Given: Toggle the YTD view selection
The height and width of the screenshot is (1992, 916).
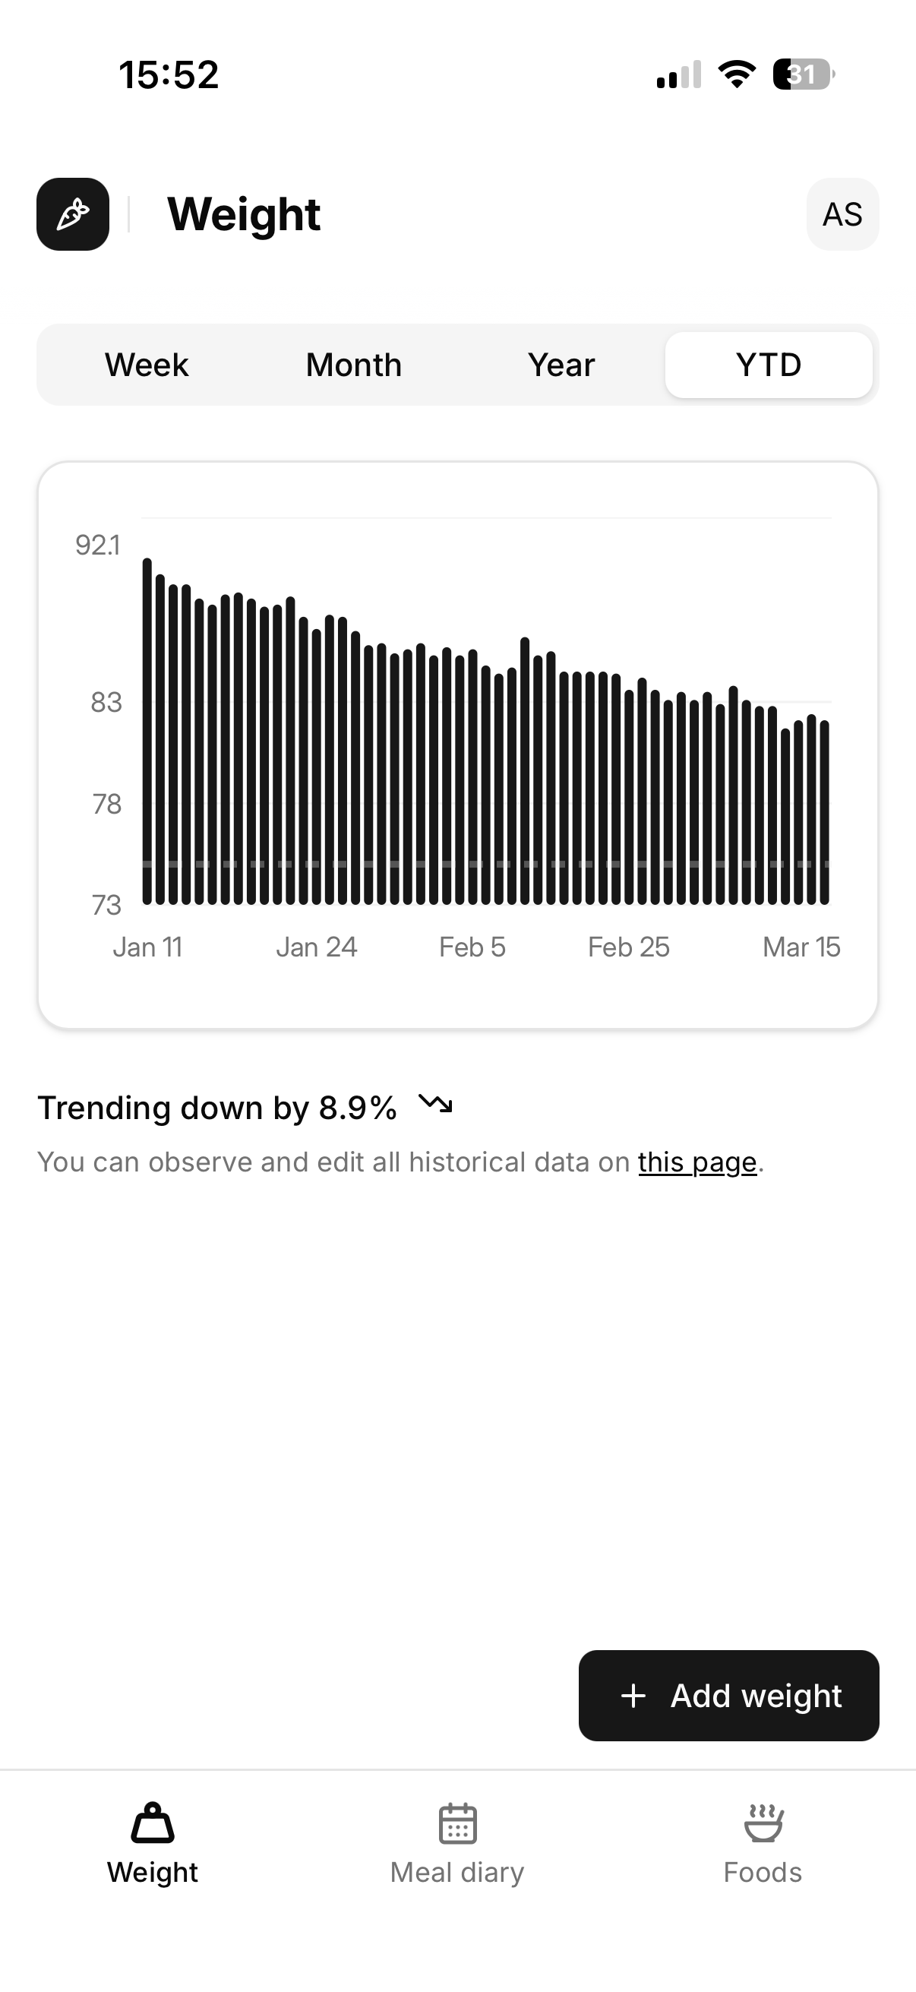Looking at the screenshot, I should point(769,364).
